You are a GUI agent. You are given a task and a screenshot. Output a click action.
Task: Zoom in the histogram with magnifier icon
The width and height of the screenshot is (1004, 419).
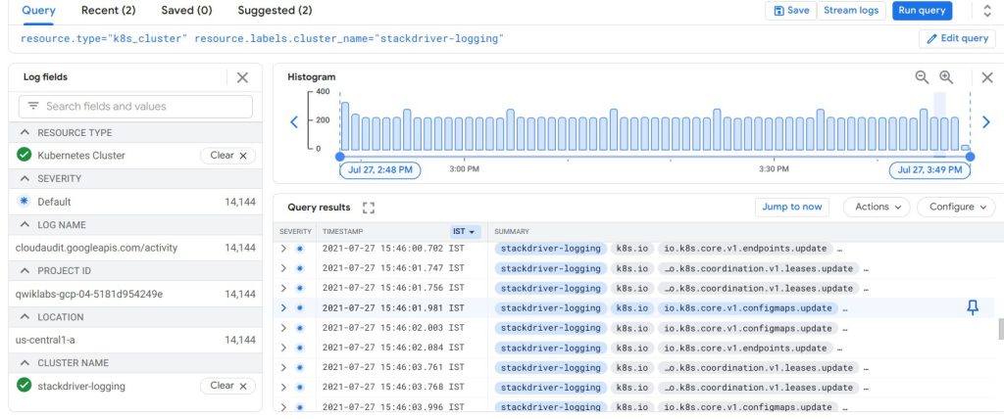click(x=946, y=77)
